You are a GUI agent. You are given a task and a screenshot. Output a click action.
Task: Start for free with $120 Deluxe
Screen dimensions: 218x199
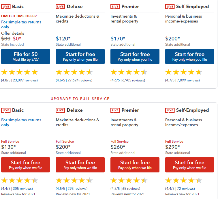[80, 56]
